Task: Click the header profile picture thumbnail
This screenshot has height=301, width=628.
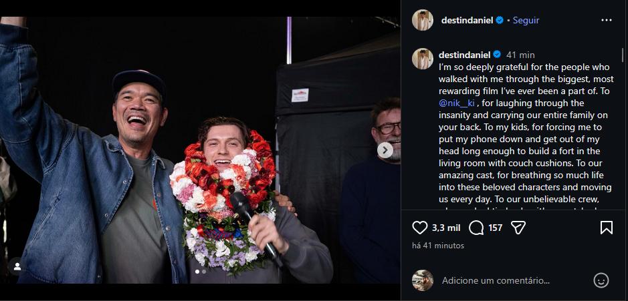Action: tap(422, 20)
